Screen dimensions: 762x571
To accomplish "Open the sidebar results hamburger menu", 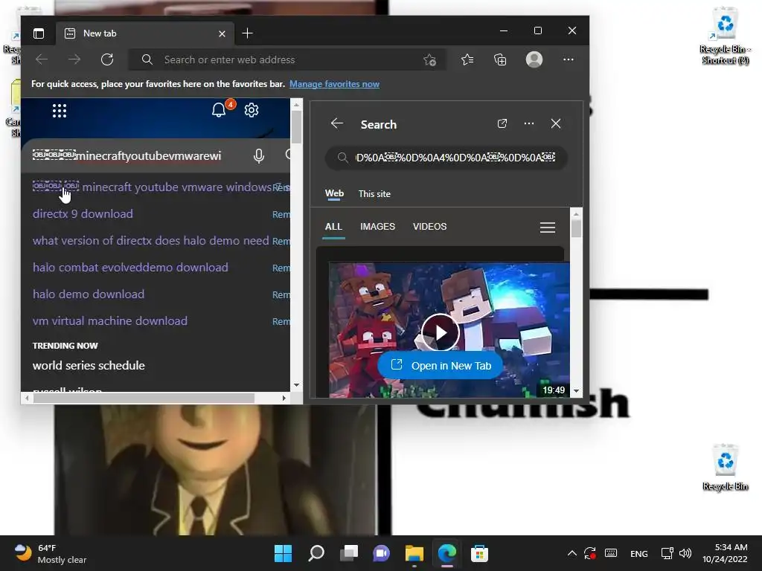I will click(548, 228).
